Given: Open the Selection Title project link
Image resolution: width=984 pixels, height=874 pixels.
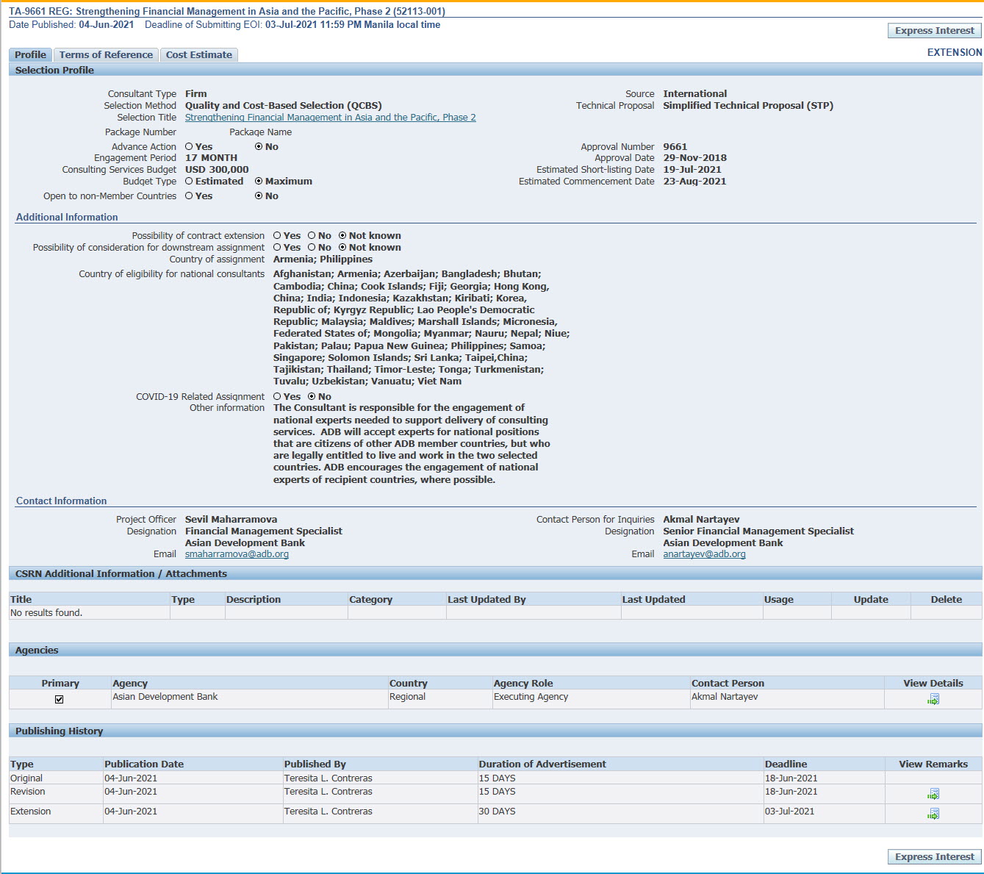Looking at the screenshot, I should [x=330, y=118].
